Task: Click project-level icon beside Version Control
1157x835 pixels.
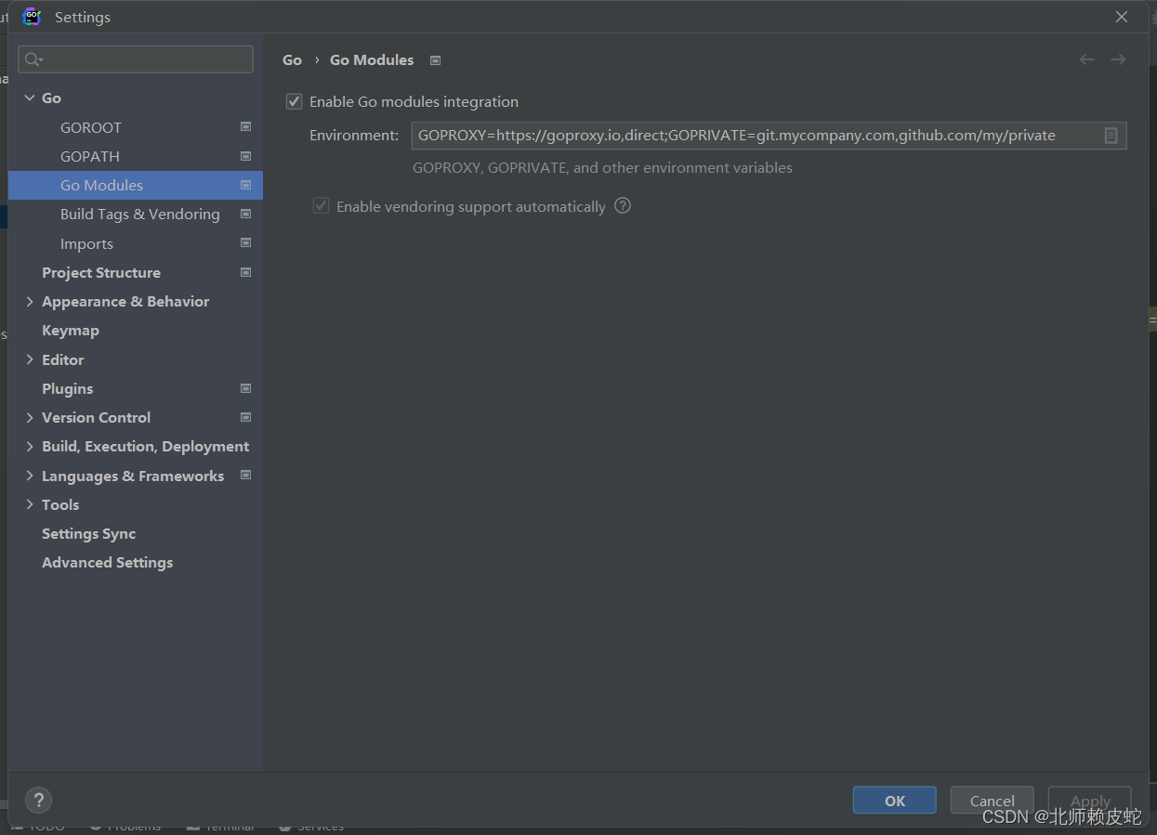Action: click(245, 417)
